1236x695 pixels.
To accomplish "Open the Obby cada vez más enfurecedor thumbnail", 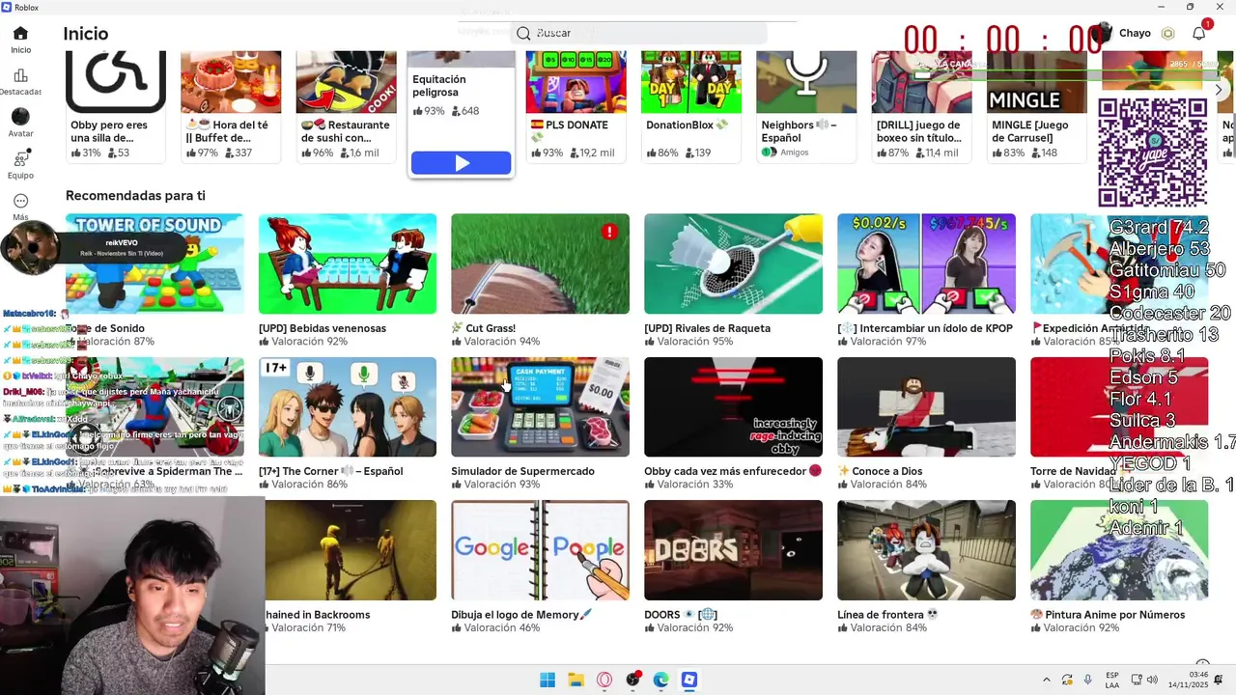I will [734, 406].
